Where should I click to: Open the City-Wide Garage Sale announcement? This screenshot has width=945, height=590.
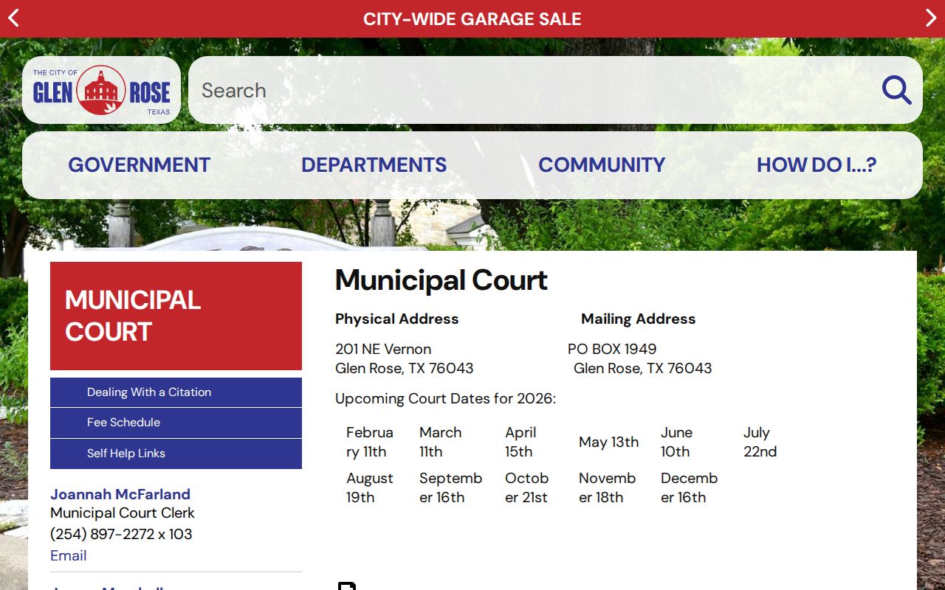tap(472, 19)
